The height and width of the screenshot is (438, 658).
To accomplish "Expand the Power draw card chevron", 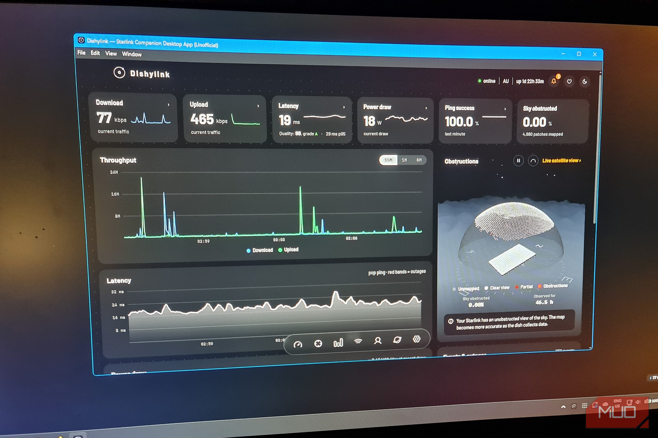I will pos(426,108).
